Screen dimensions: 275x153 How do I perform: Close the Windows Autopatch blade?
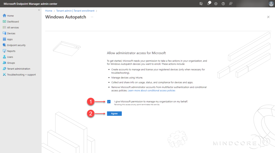(x=268, y=17)
